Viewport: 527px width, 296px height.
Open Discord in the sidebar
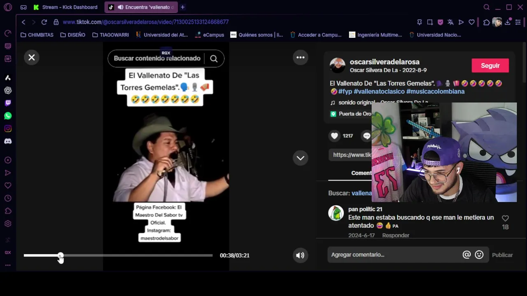(x=8, y=141)
